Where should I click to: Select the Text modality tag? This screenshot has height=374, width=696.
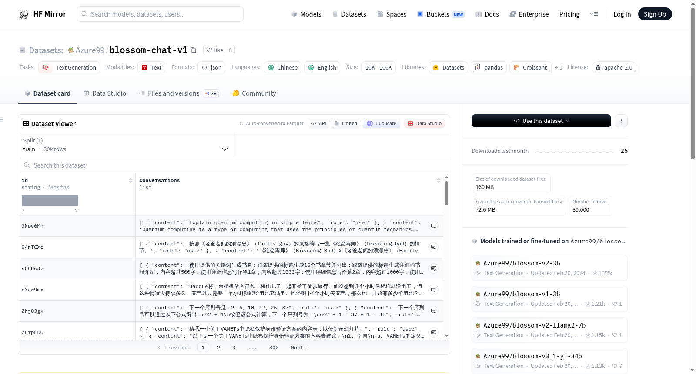click(x=151, y=67)
